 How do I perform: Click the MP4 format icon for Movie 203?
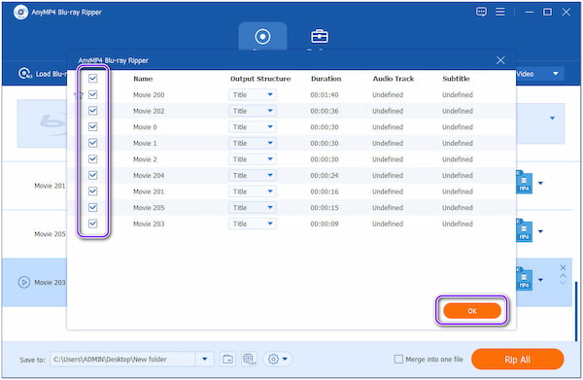(524, 279)
